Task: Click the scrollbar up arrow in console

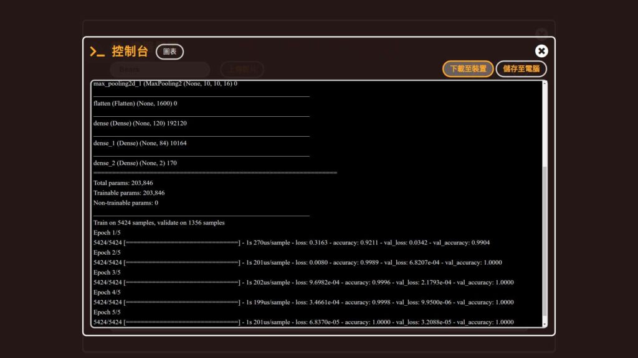Action: [x=545, y=85]
